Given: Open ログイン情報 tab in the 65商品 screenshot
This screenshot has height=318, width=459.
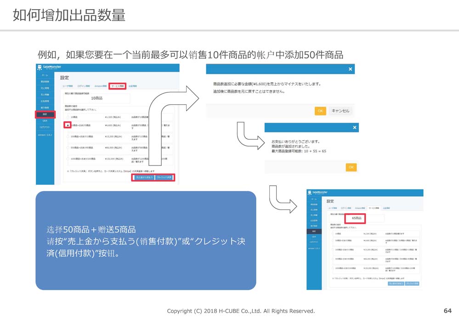Looking at the screenshot, I should click(346, 208).
